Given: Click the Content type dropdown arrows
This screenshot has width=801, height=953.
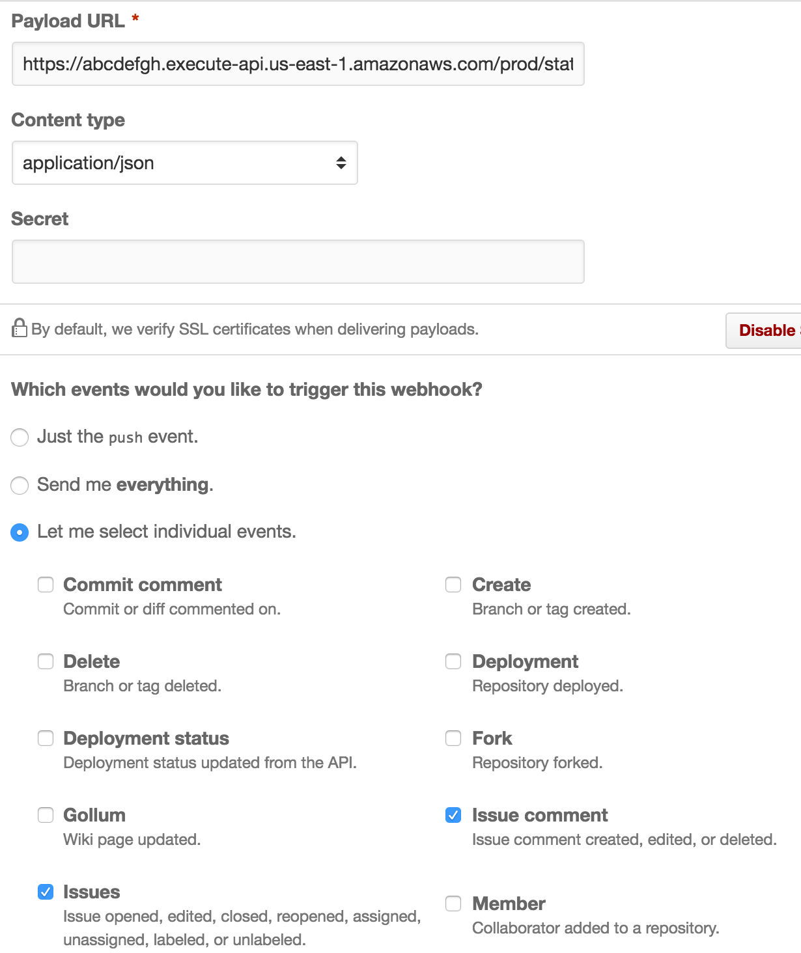Looking at the screenshot, I should tap(341, 163).
